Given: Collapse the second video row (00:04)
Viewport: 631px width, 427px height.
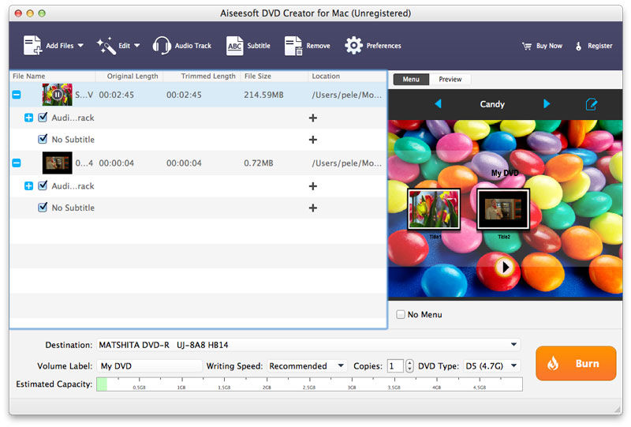Looking at the screenshot, I should click(17, 163).
